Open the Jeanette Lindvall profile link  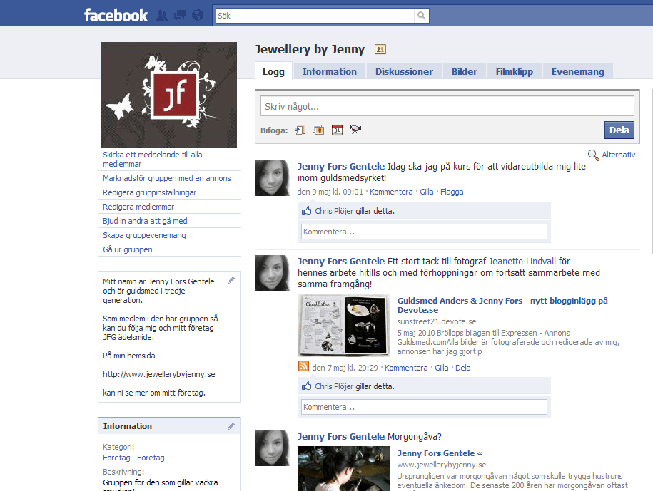522,262
